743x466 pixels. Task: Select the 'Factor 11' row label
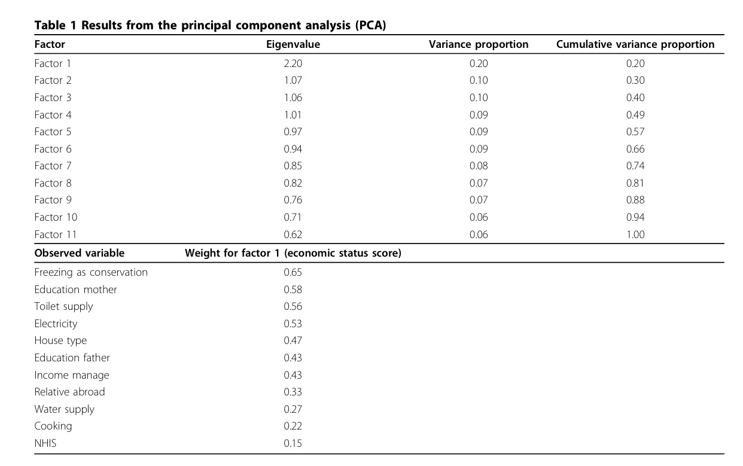pos(56,234)
